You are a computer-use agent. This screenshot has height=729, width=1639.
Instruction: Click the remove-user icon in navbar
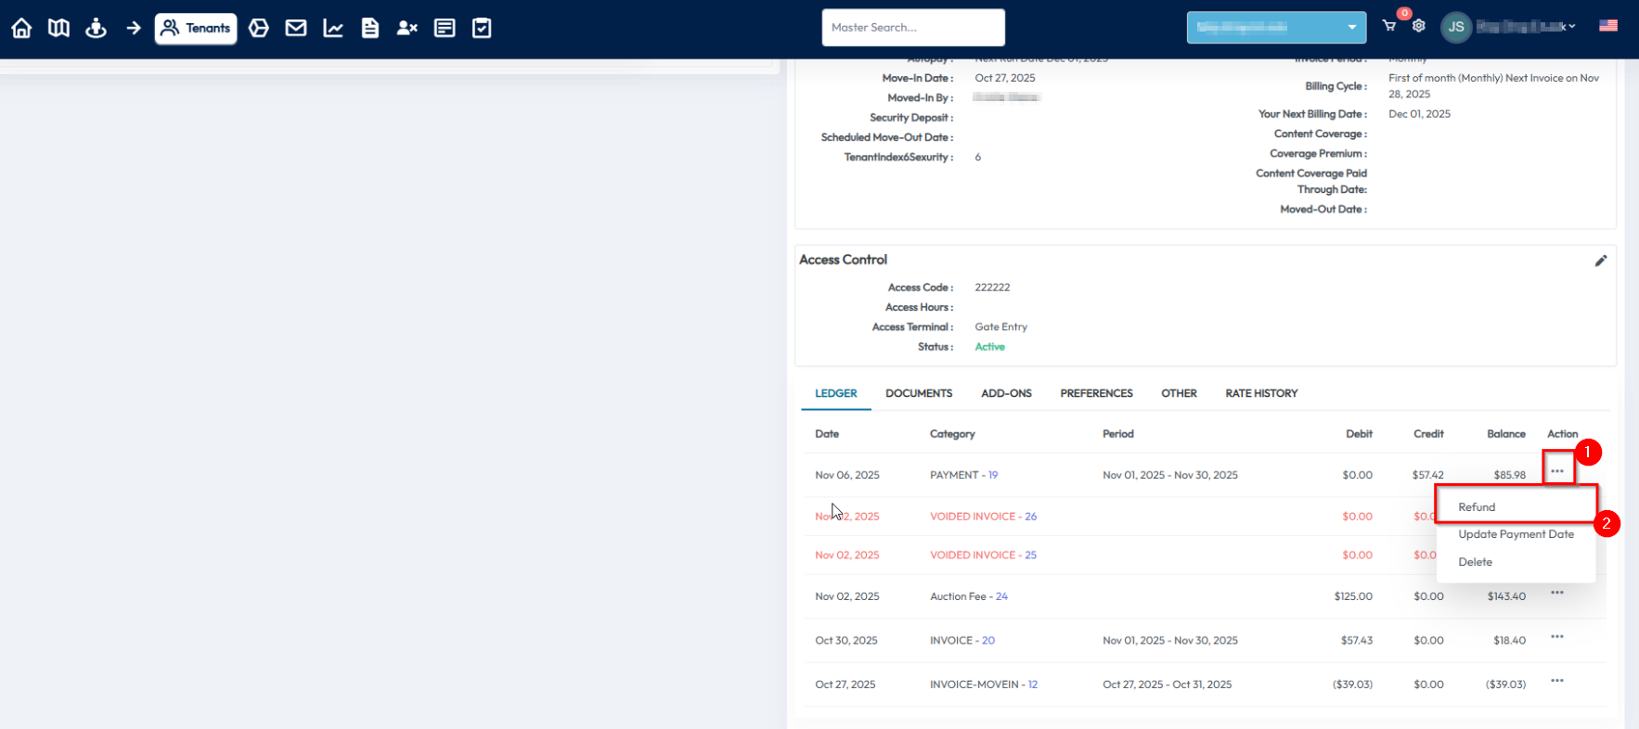pyautogui.click(x=407, y=28)
